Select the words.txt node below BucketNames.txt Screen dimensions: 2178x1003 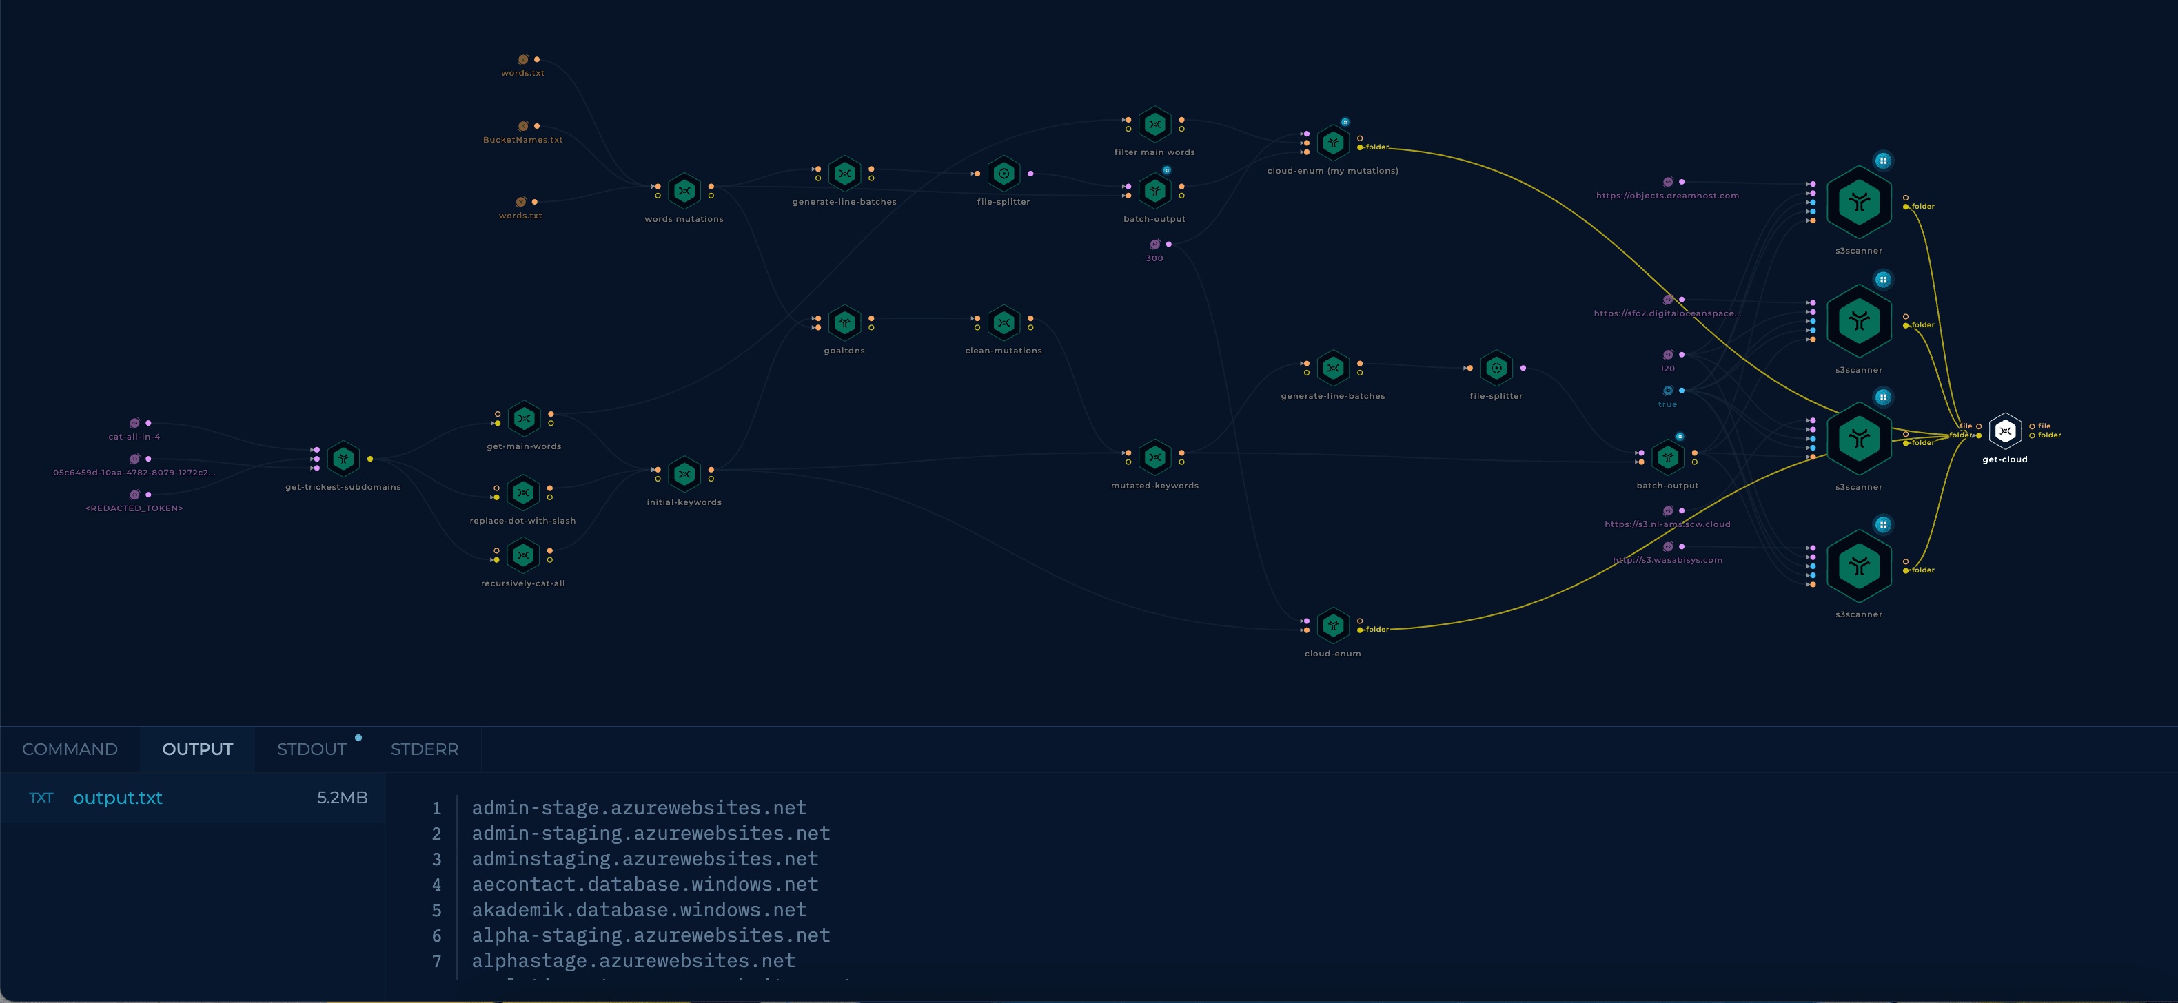[x=521, y=202]
